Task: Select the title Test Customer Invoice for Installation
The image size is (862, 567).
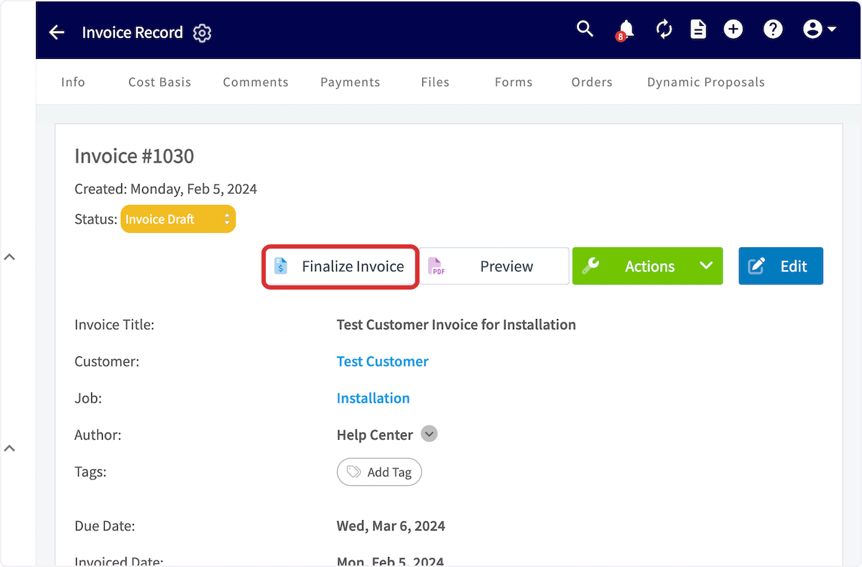Action: (x=456, y=325)
